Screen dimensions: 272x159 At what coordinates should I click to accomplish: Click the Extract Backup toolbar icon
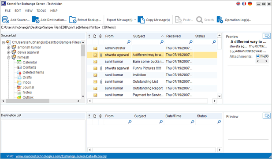(72, 20)
